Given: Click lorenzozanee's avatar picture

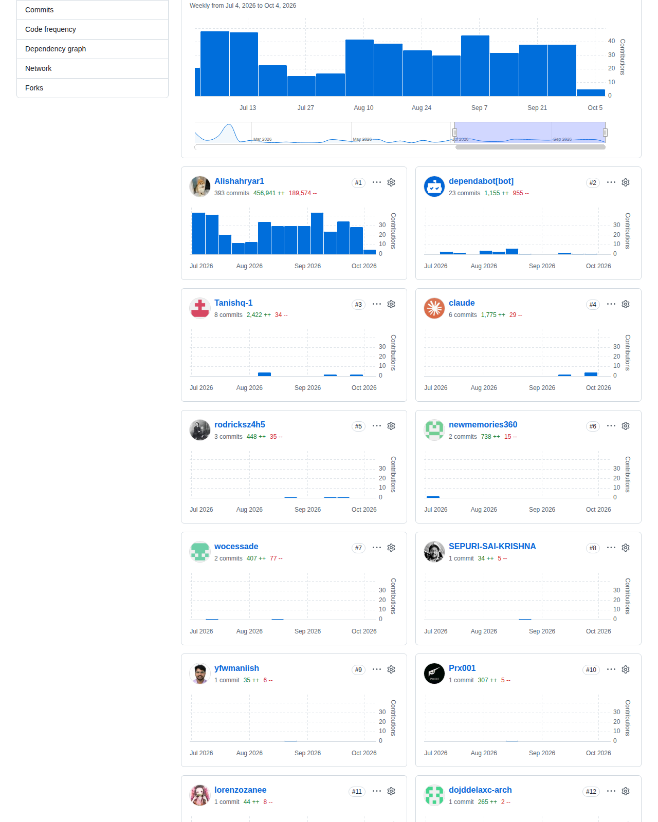Looking at the screenshot, I should tap(200, 795).
